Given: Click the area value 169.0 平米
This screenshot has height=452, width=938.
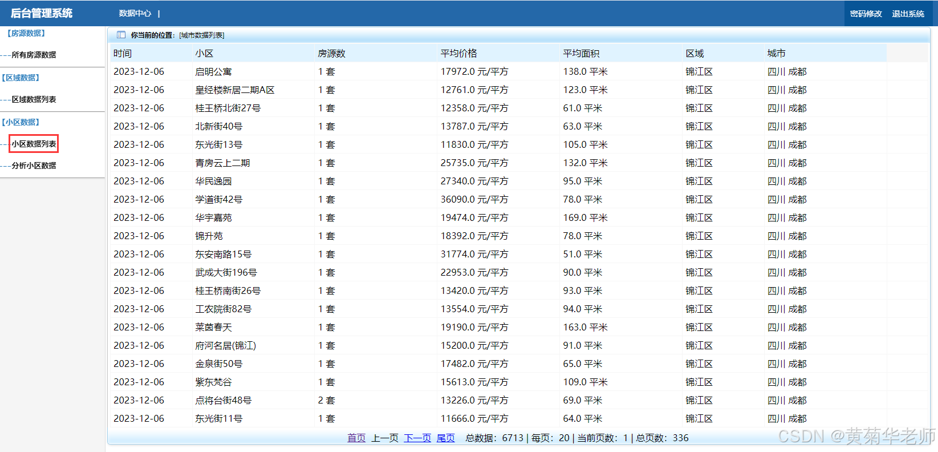Looking at the screenshot, I should (586, 217).
